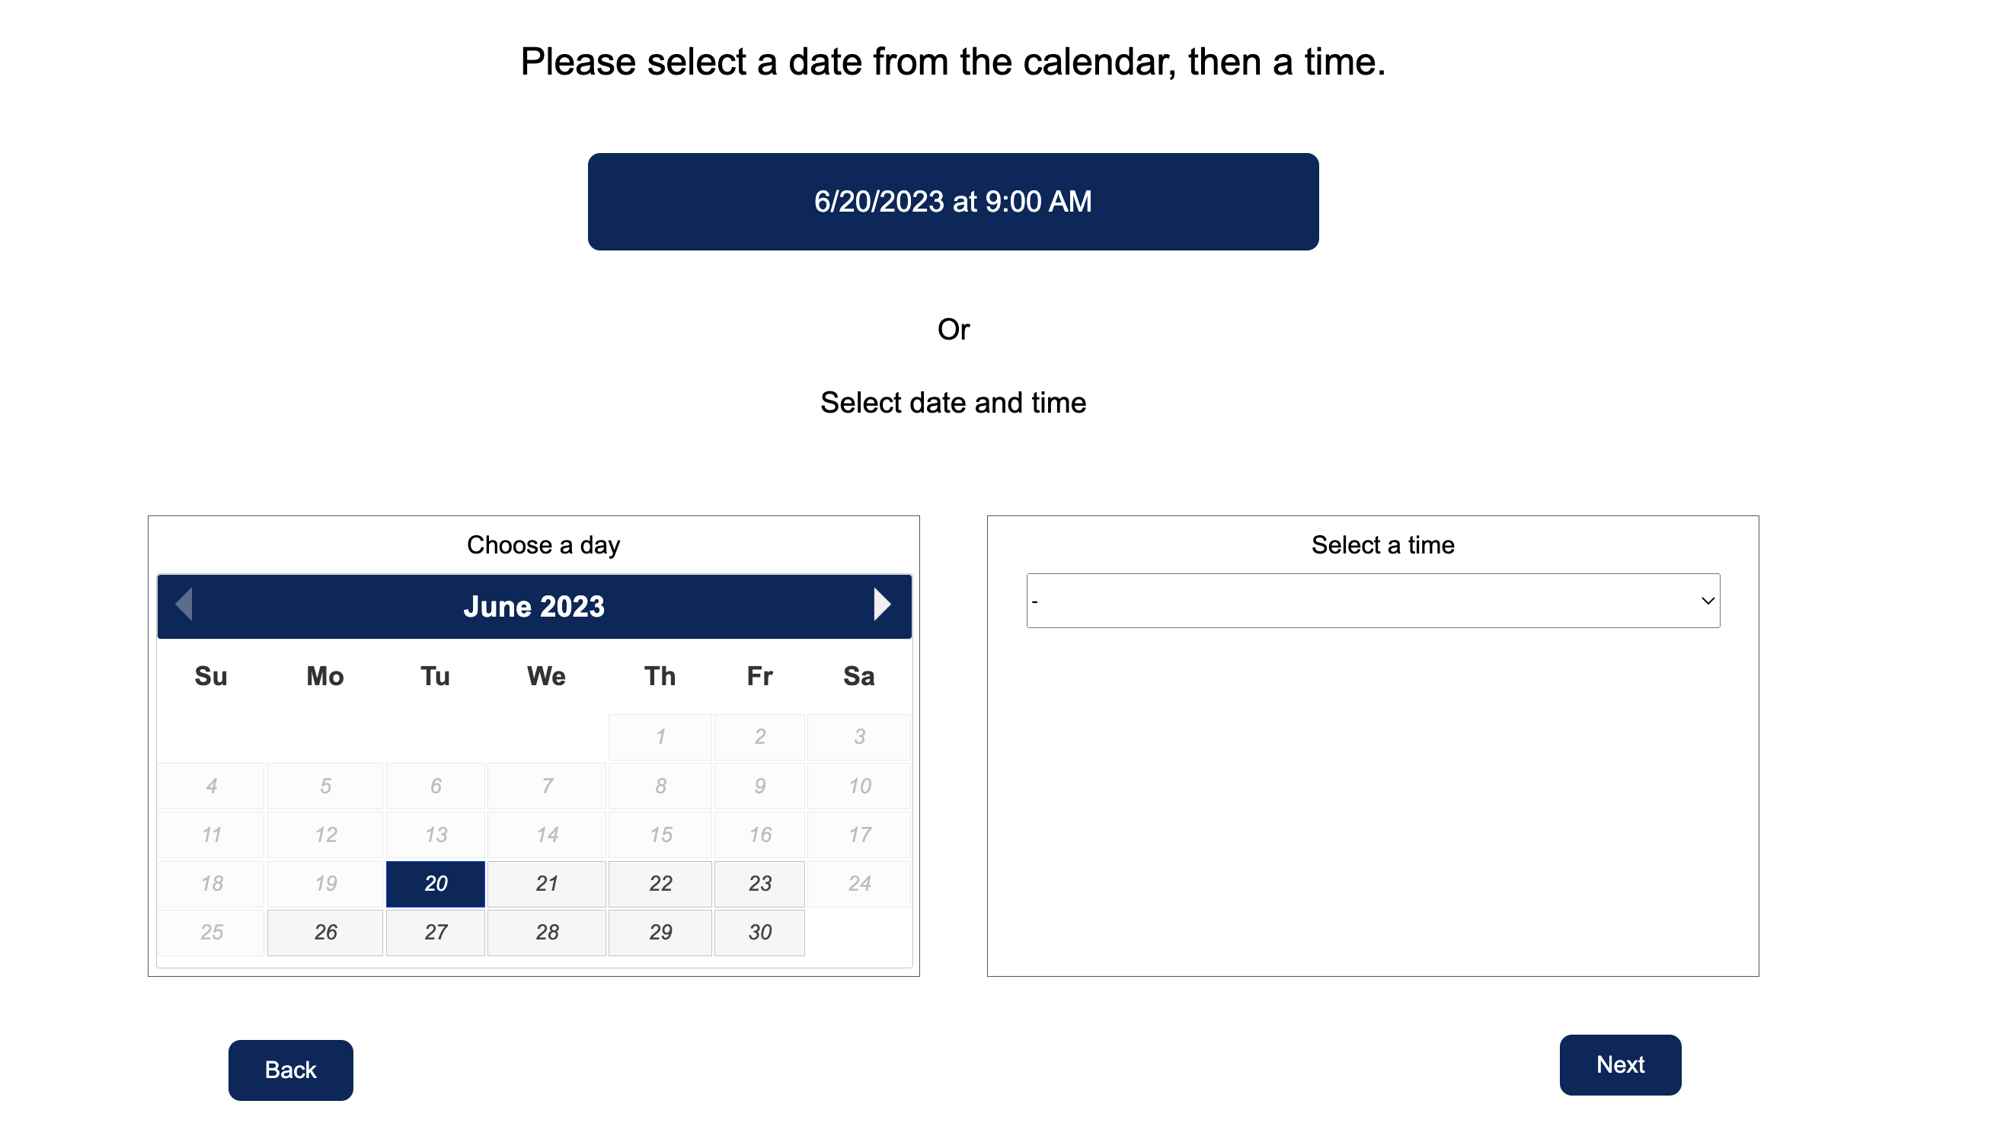The height and width of the screenshot is (1142, 1994).
Task: Select June 30 in calendar
Action: (759, 932)
